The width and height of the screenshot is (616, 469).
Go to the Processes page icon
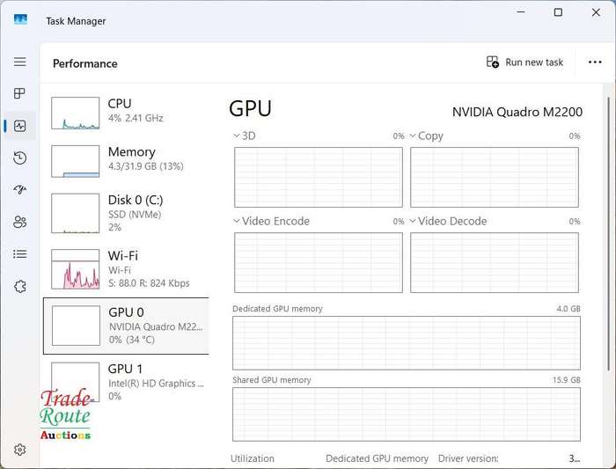(19, 93)
